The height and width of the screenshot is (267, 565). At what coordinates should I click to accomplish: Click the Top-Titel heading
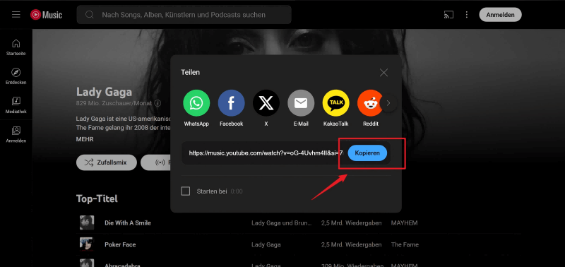97,198
